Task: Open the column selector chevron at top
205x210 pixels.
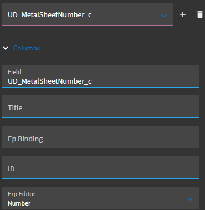Action: (165, 16)
